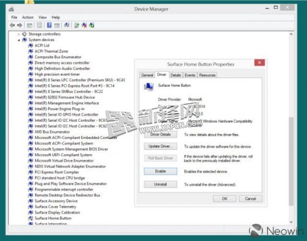Click the Enable device toolbar icon
The height and width of the screenshot is (241, 307).
[91, 25]
